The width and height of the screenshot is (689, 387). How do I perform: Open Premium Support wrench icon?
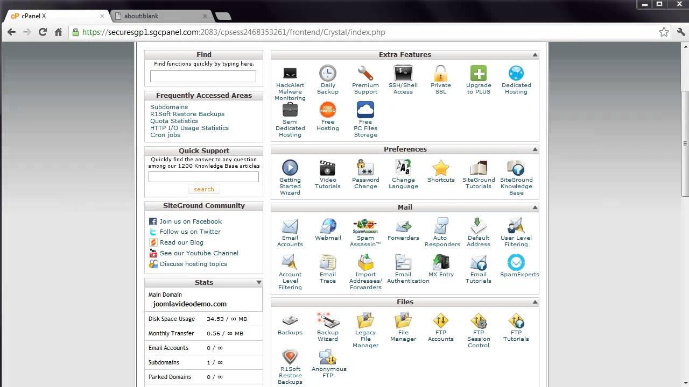coord(365,73)
